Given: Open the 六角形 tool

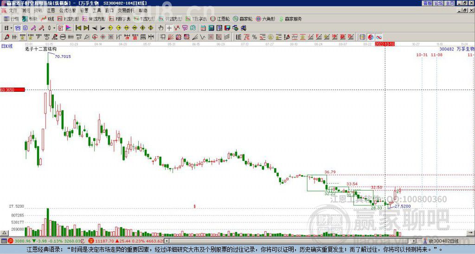Looking at the screenshot, I should coord(266,19).
